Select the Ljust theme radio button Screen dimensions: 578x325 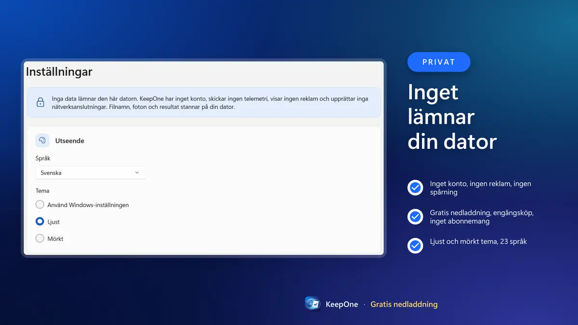[x=40, y=221]
